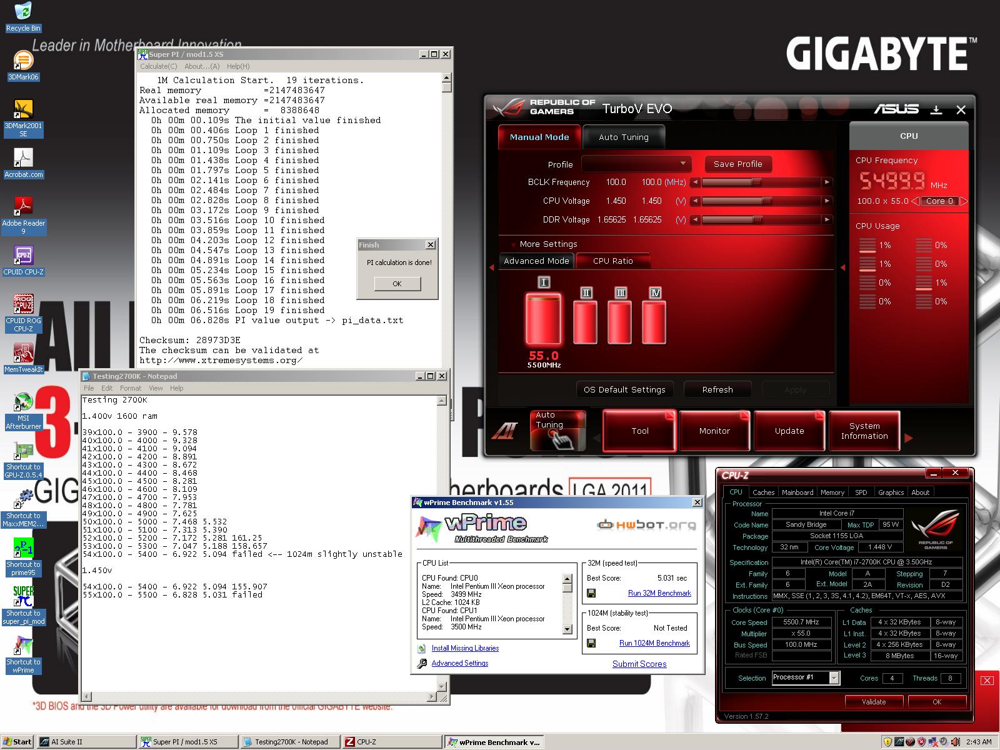Image resolution: width=1000 pixels, height=750 pixels.
Task: Increase DDR Voltage with right arrow
Action: point(827,220)
